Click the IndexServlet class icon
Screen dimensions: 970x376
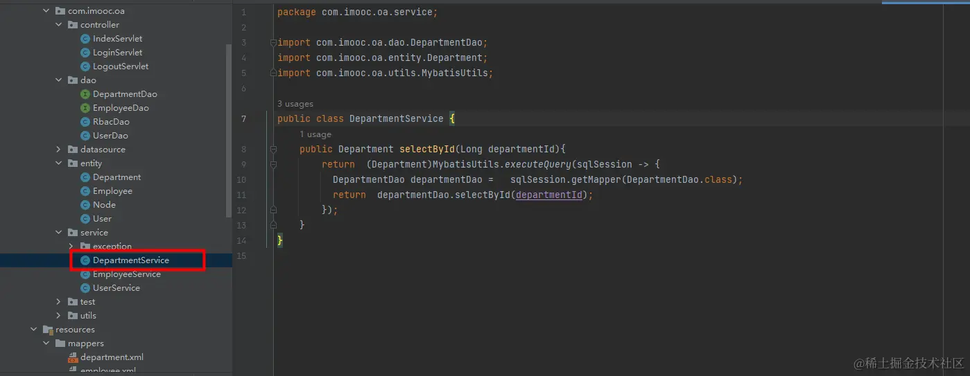(x=85, y=39)
